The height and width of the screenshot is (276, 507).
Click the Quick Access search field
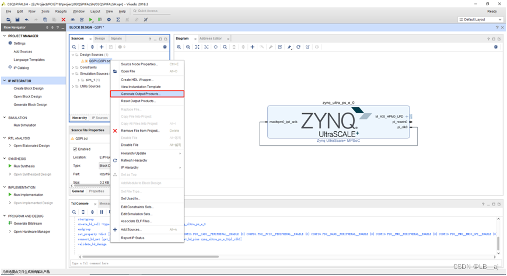coord(151,11)
